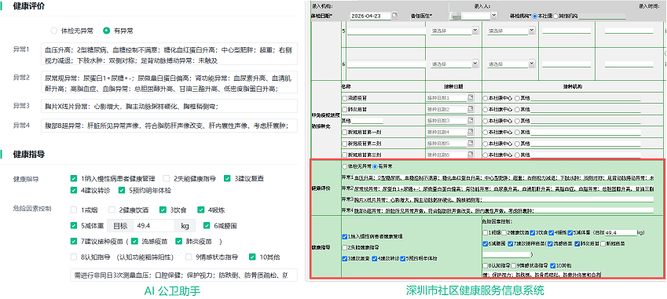Click 异常3 text box in AI 公卫助手
Screen dimensions: 667x299
coord(169,106)
